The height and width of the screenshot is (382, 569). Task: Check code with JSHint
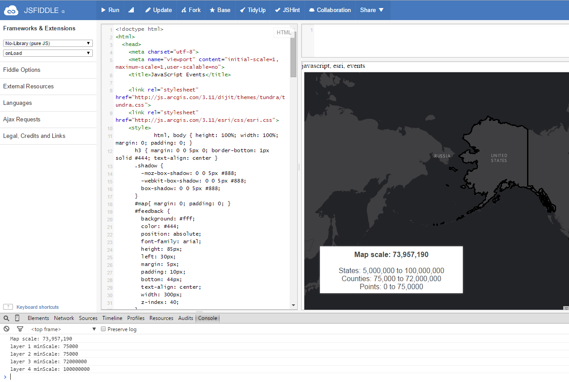pyautogui.click(x=287, y=10)
